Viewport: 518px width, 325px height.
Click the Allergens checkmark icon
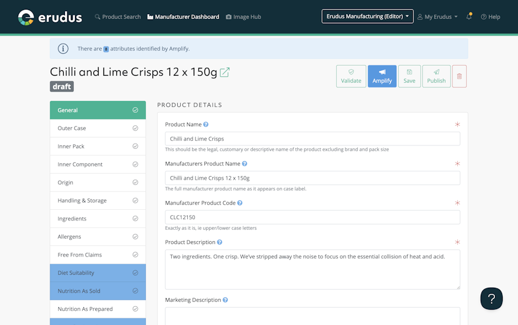[x=135, y=237]
